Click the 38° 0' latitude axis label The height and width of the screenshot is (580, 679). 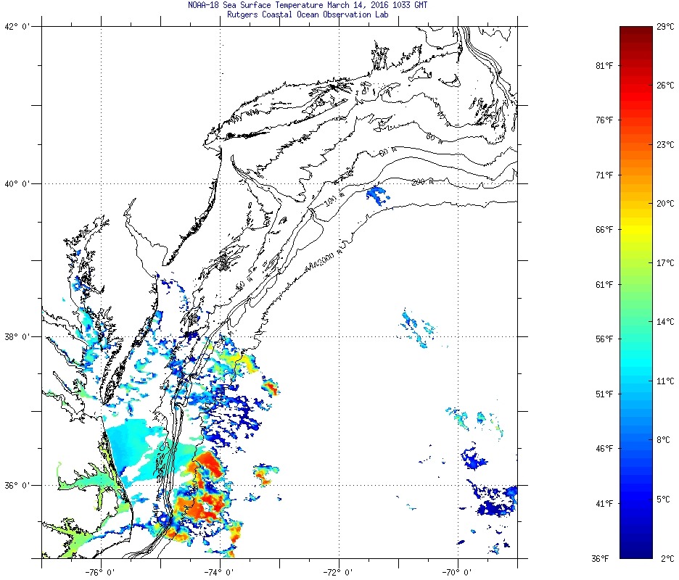tap(19, 336)
